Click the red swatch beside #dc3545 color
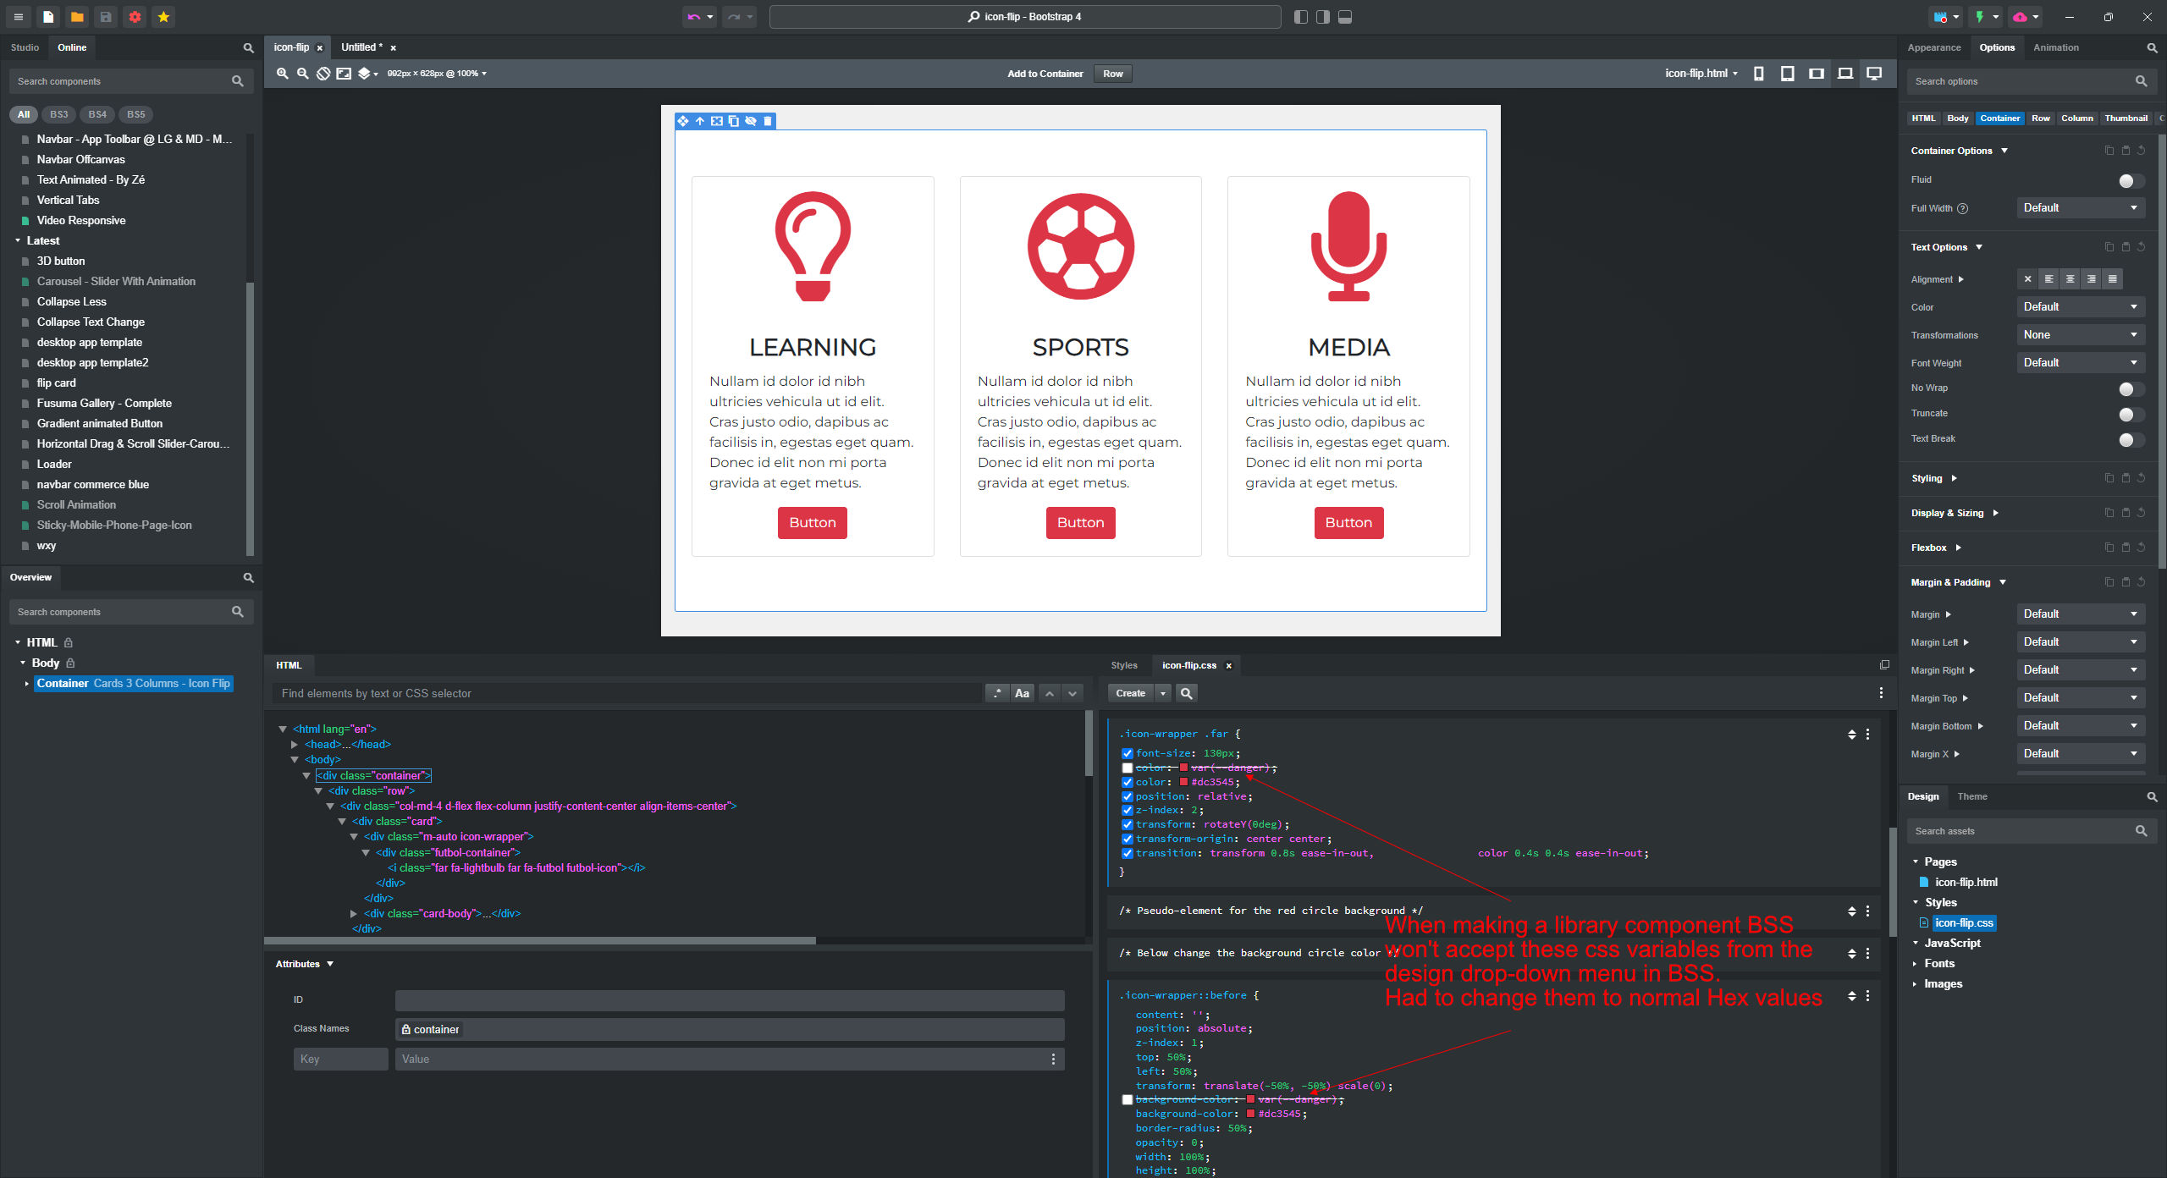Image resolution: width=2167 pixels, height=1178 pixels. point(1183,782)
